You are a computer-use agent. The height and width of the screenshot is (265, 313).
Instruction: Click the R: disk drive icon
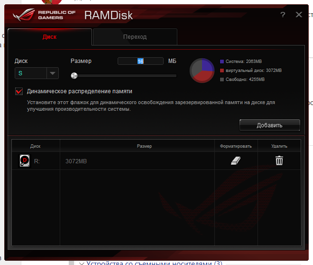25,160
